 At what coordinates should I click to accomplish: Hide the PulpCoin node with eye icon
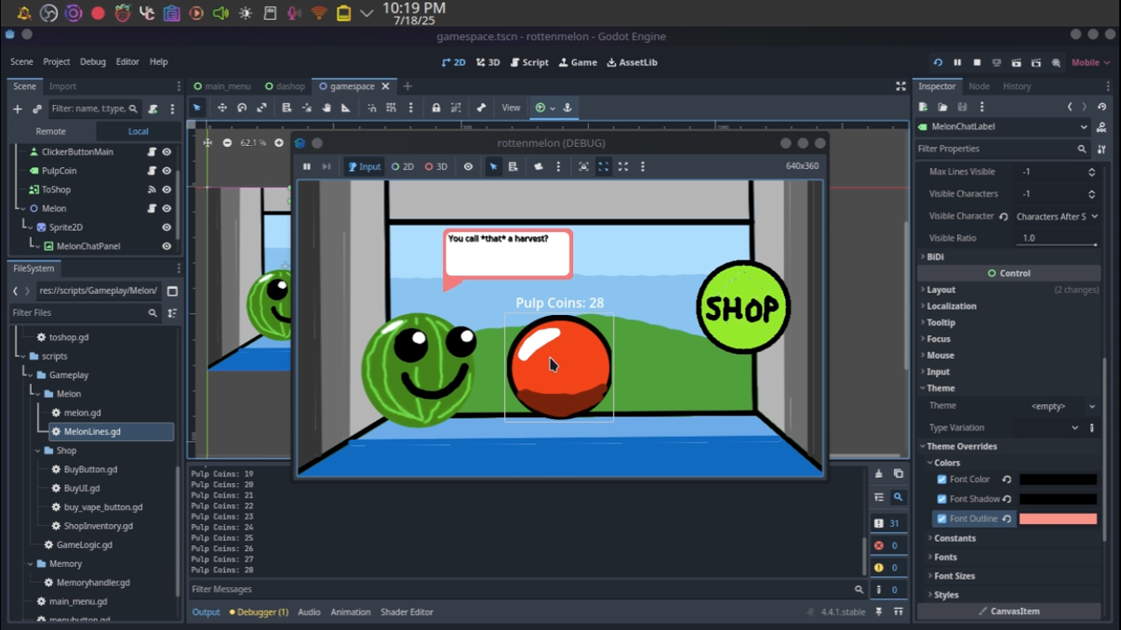point(166,171)
